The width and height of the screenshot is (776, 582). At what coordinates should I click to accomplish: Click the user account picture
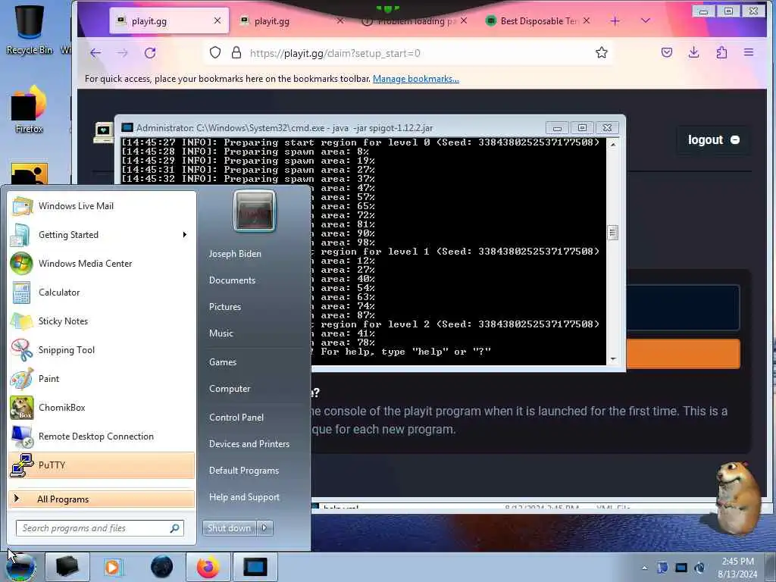click(254, 211)
